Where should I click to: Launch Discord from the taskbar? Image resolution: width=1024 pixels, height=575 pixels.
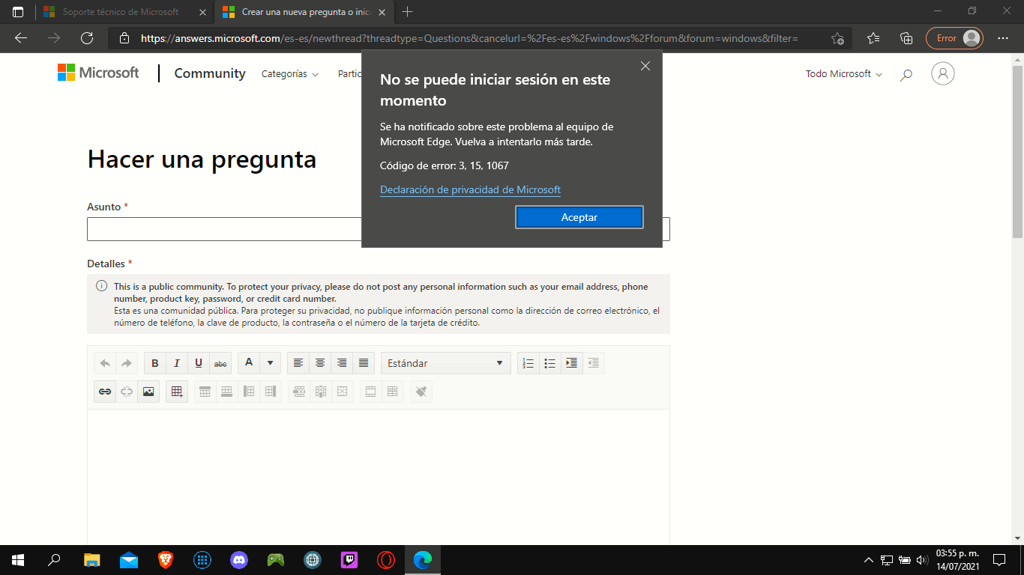(239, 559)
